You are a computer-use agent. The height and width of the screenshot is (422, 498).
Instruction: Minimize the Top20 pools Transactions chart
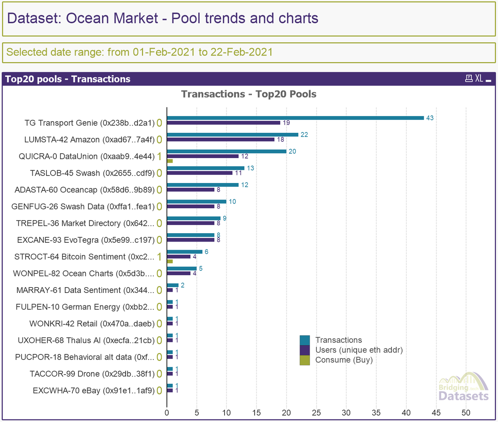click(488, 80)
